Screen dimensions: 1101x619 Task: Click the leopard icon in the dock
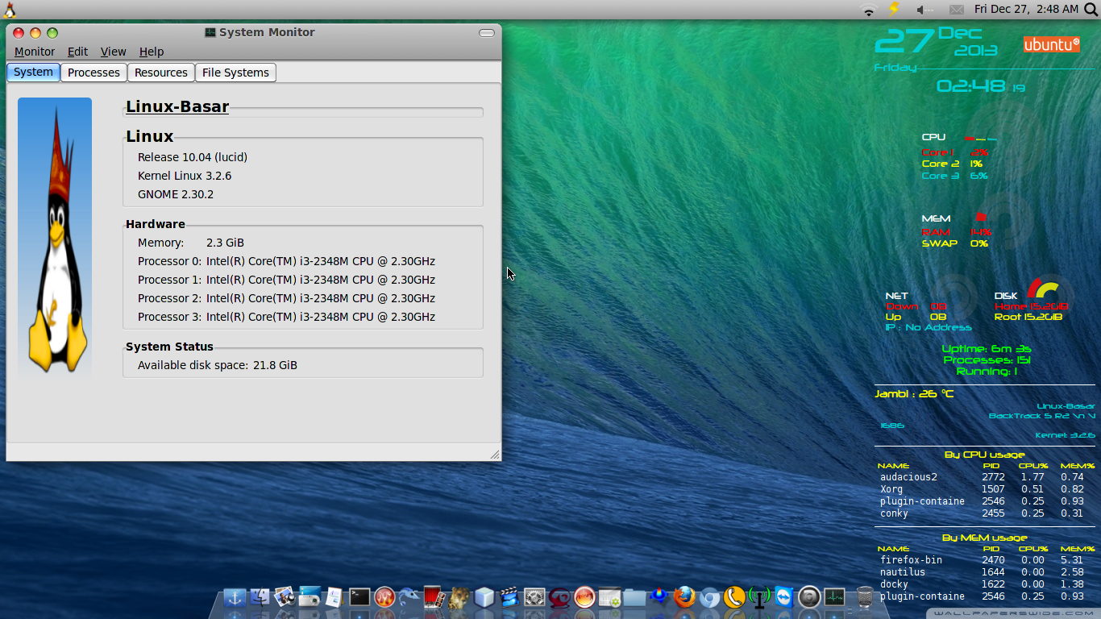[459, 597]
